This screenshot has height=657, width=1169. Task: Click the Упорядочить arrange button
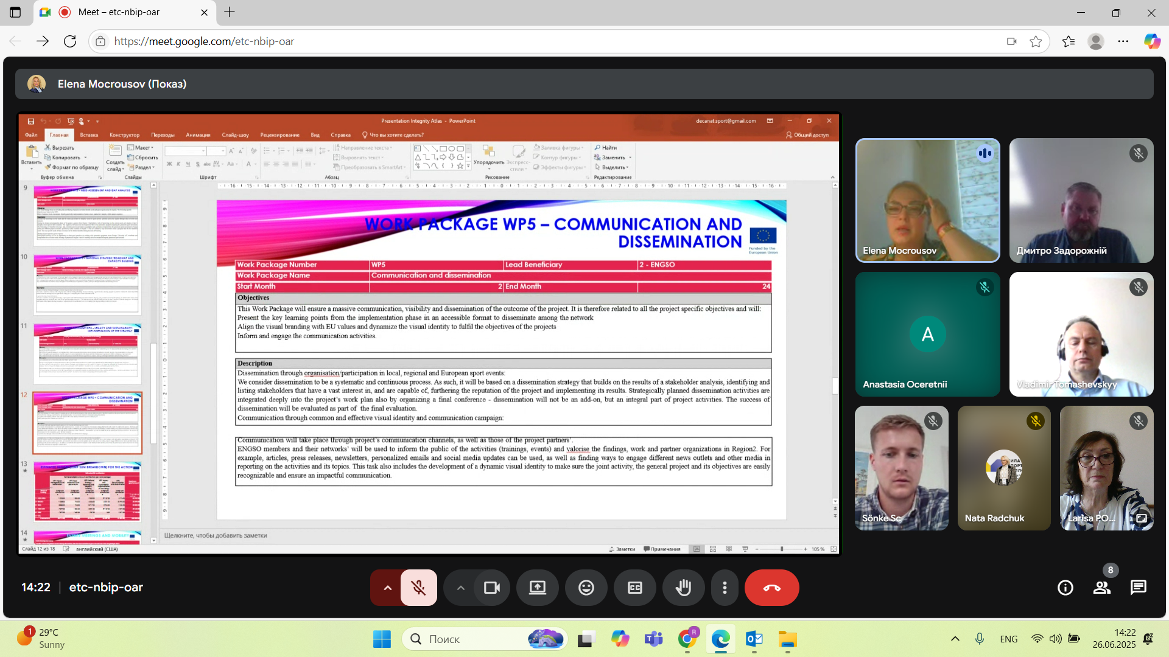[x=489, y=155]
